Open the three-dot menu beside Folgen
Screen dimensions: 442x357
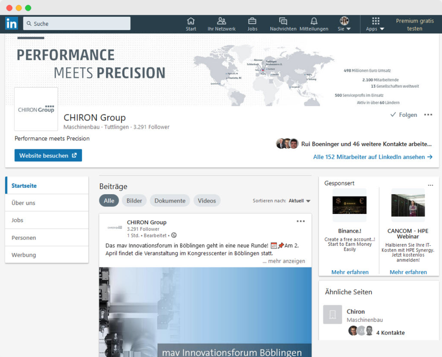(428, 115)
